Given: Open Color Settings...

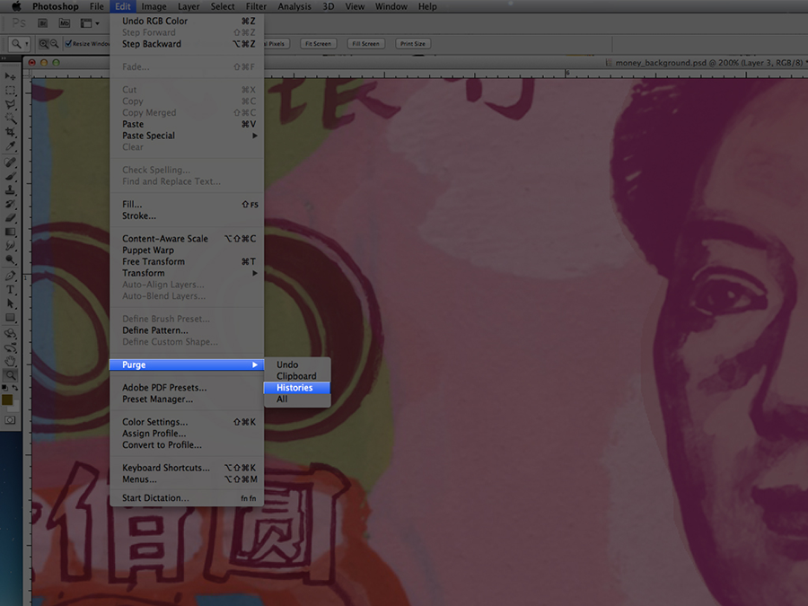Looking at the screenshot, I should (x=187, y=422).
